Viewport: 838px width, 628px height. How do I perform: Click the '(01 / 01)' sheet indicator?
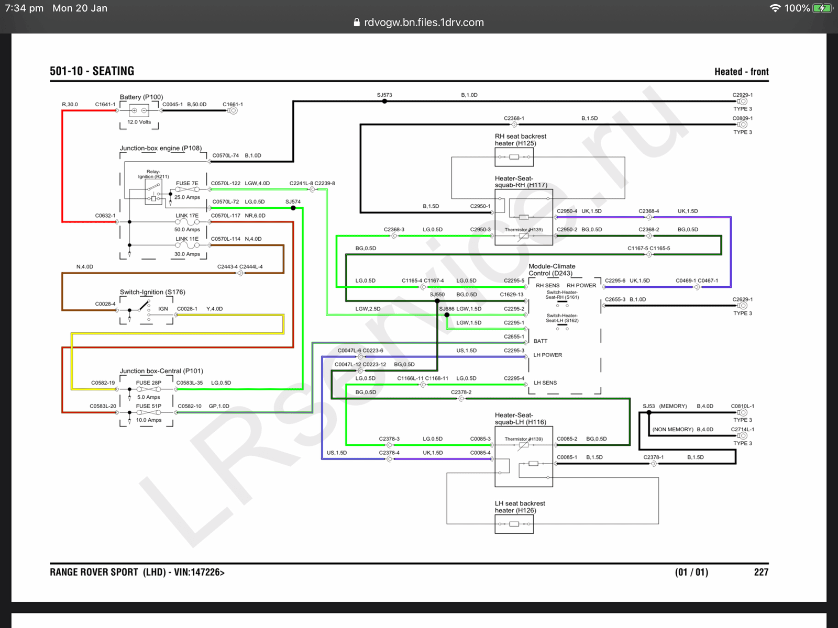(691, 573)
